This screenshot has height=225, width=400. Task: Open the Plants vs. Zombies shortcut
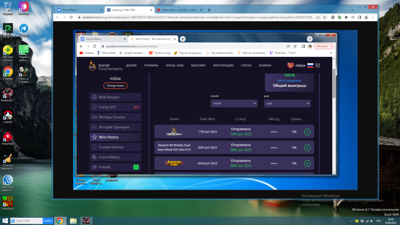(24, 72)
